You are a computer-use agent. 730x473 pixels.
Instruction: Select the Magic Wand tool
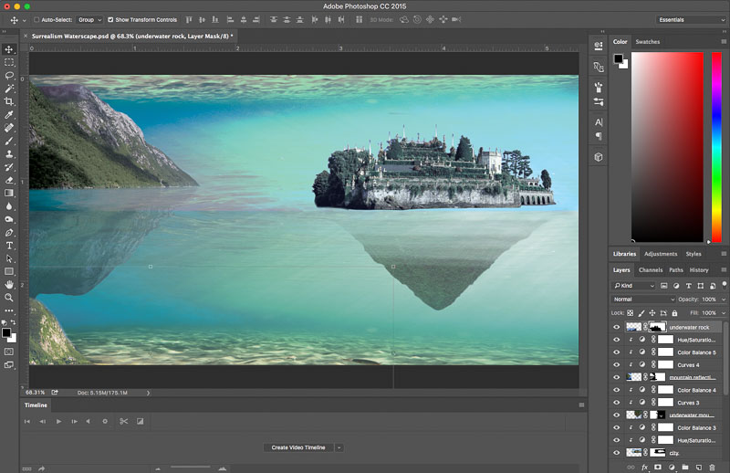click(9, 89)
